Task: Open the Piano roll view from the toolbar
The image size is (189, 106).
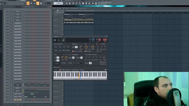Action: pyautogui.click(x=70, y=3)
